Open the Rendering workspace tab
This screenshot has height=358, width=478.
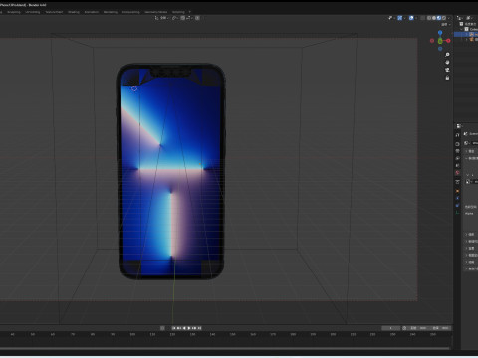(111, 12)
